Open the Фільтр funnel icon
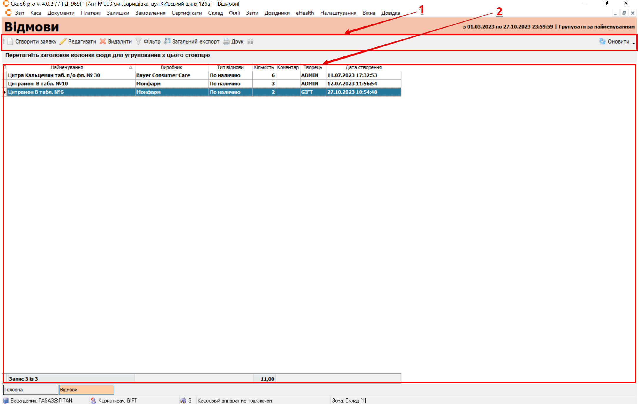 point(139,41)
